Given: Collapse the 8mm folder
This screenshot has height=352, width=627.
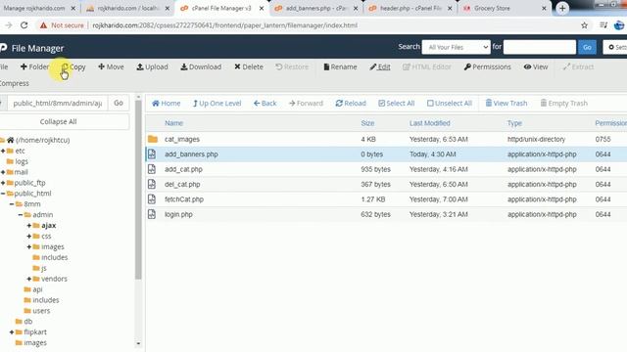Looking at the screenshot, I should tap(12, 204).
